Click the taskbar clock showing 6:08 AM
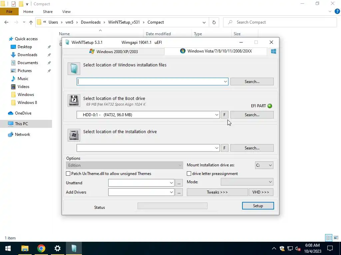This screenshot has width=341, height=255. pos(312,248)
